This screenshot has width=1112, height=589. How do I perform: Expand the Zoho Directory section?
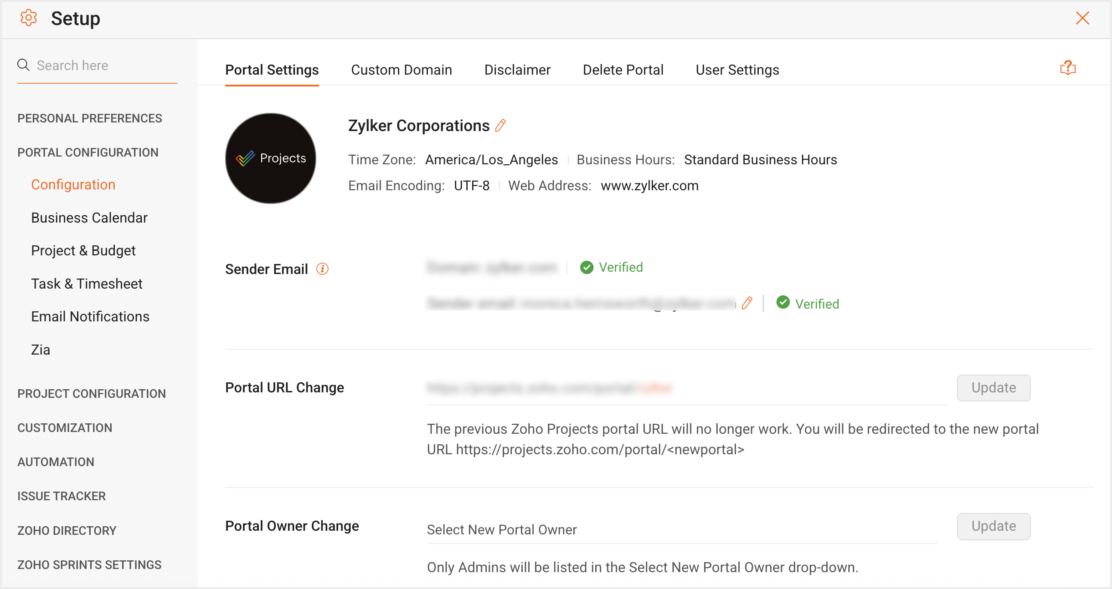point(67,531)
